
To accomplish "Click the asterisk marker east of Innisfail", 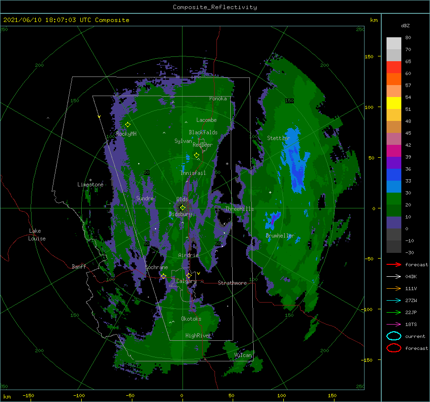I will (x=227, y=164).
